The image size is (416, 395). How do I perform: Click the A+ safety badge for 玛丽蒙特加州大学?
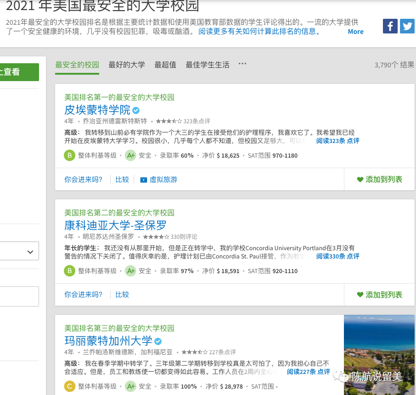[130, 386]
